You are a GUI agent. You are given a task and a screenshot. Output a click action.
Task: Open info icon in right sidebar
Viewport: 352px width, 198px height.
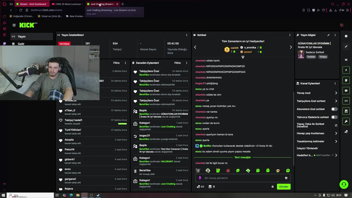click(x=346, y=36)
